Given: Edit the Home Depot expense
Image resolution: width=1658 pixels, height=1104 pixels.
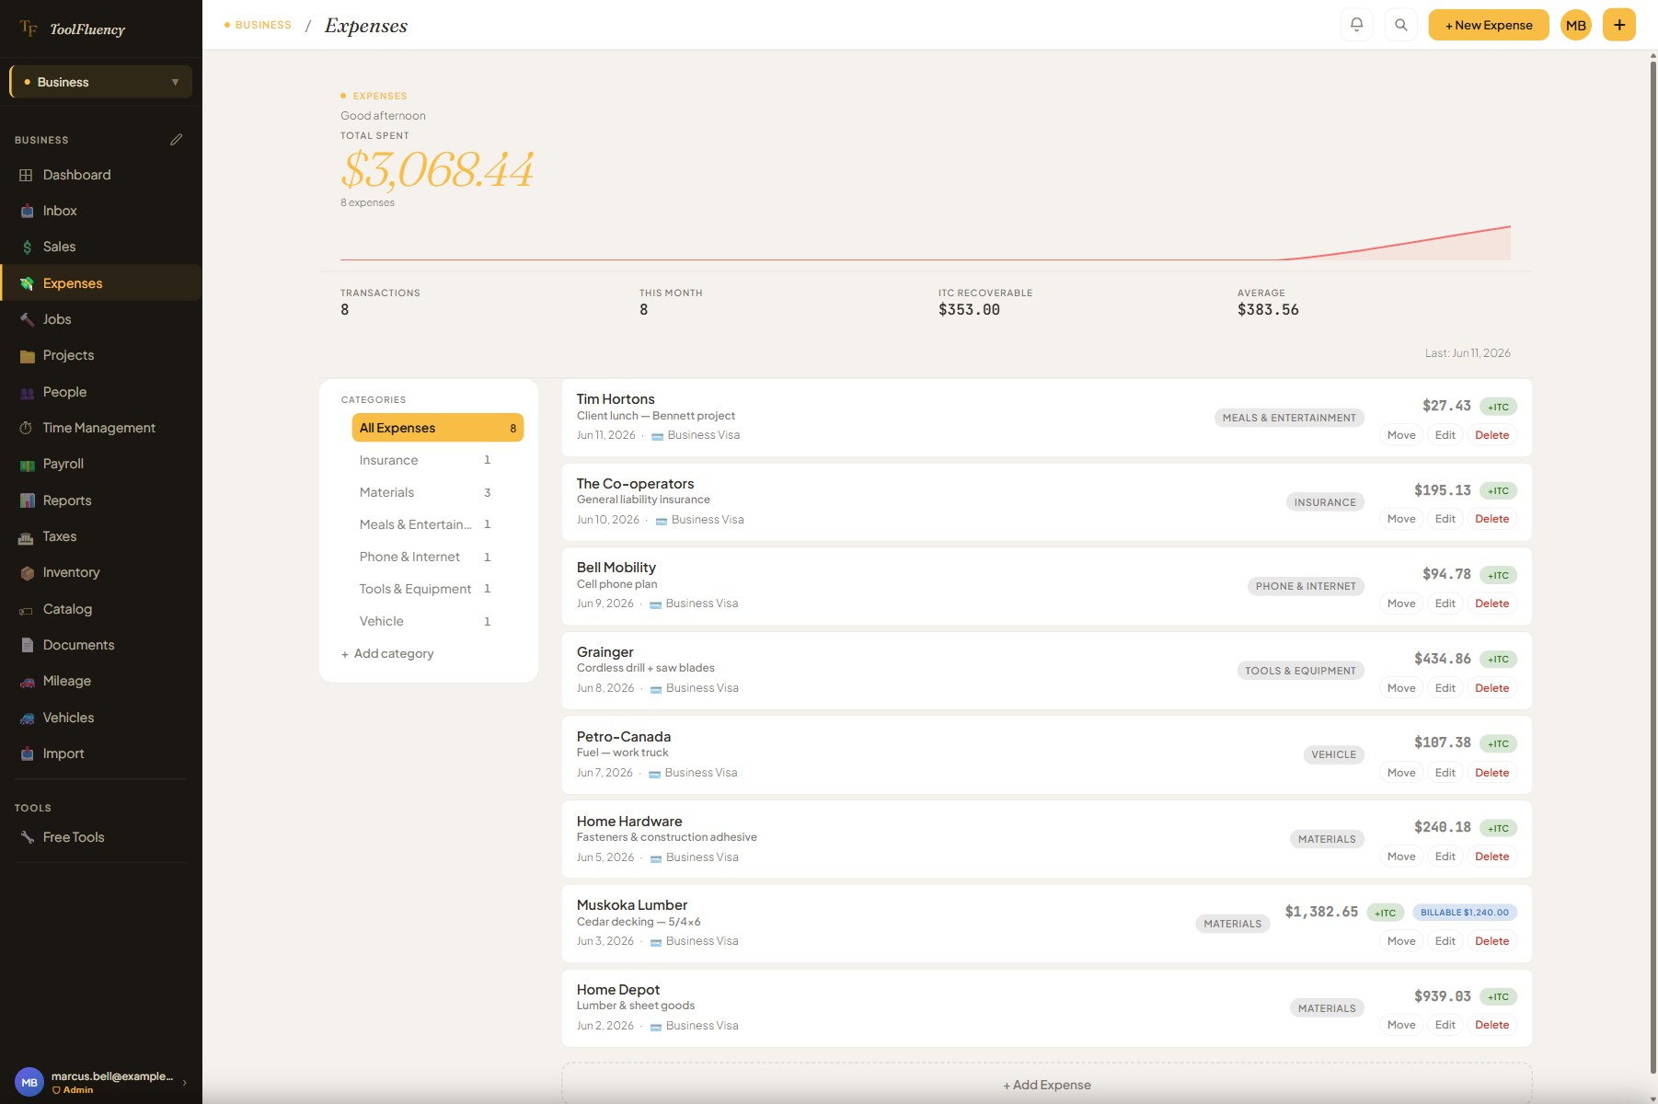Looking at the screenshot, I should (x=1445, y=1025).
